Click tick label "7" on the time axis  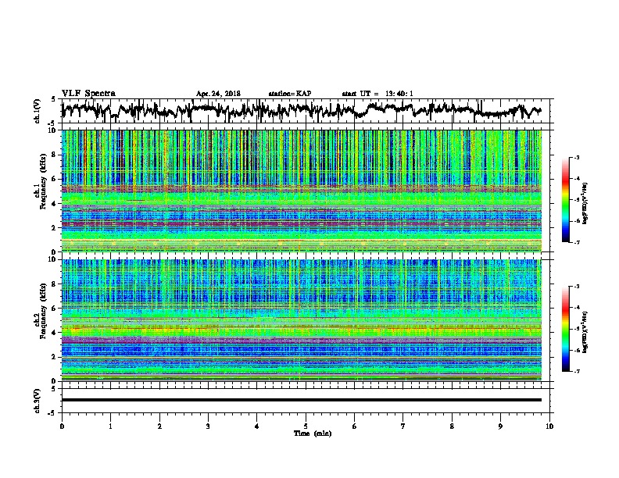(x=403, y=426)
